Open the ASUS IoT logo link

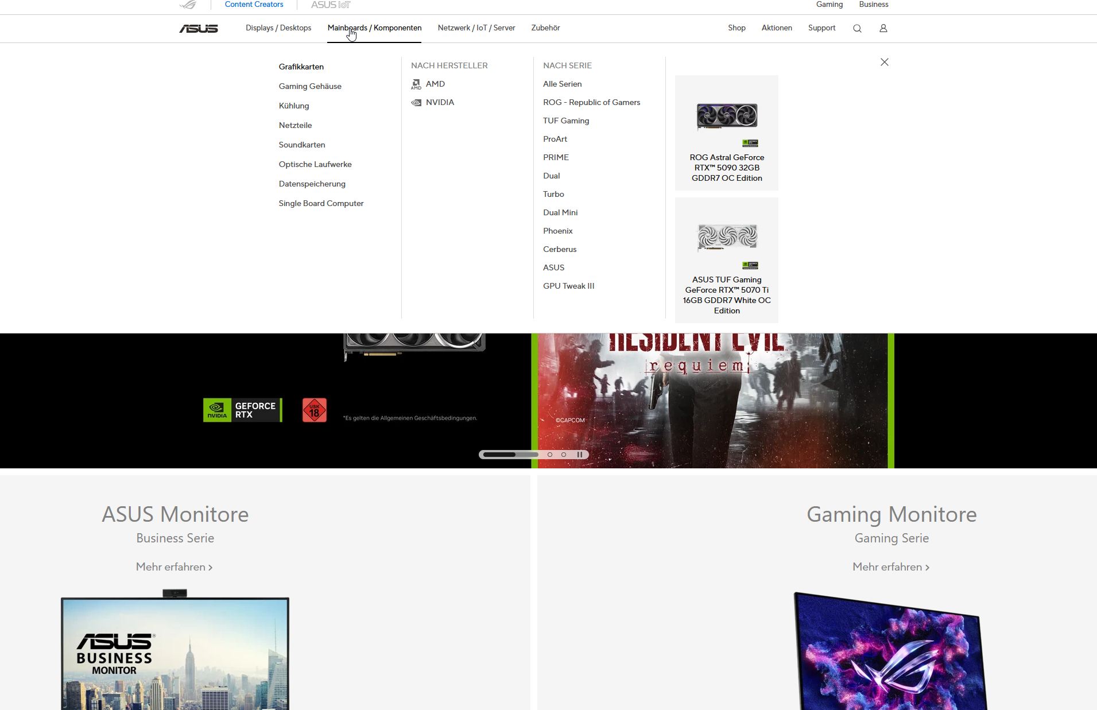point(331,5)
